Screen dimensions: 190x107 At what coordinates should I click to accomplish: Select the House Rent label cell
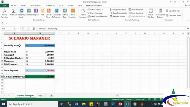tap(15, 52)
